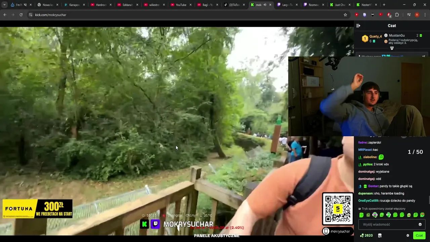This screenshot has height=242, width=430.
Task: Open the Chrome three-dot menu
Action: 425,15
